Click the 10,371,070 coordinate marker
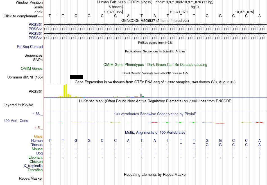Screen dimensions: 267x185 (x=179, y=12)
